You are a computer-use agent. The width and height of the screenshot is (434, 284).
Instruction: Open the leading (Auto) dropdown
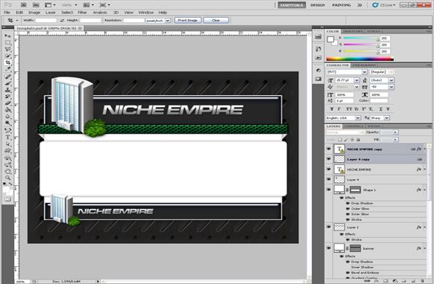[x=391, y=80]
